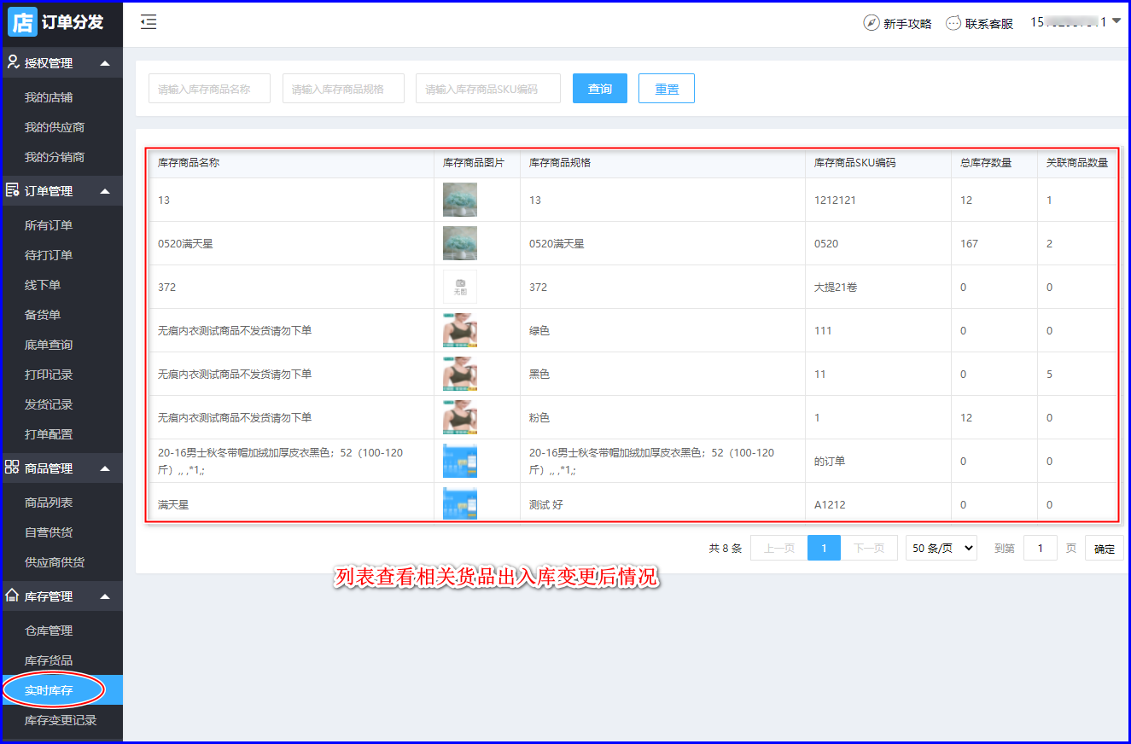1131x744 pixels.
Task: Collapse the 授权管理 section arrow
Action: [x=105, y=63]
